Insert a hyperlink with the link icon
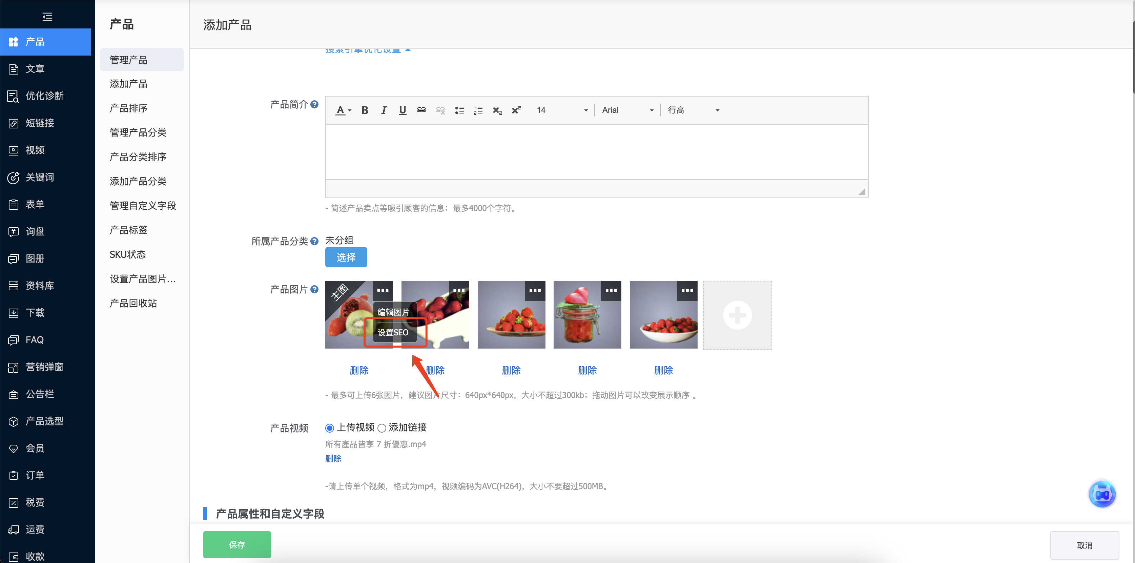The image size is (1135, 563). pyautogui.click(x=421, y=110)
